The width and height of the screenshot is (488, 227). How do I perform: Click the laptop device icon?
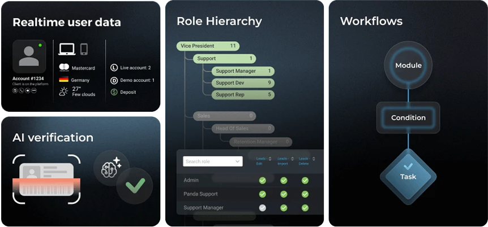[67, 49]
